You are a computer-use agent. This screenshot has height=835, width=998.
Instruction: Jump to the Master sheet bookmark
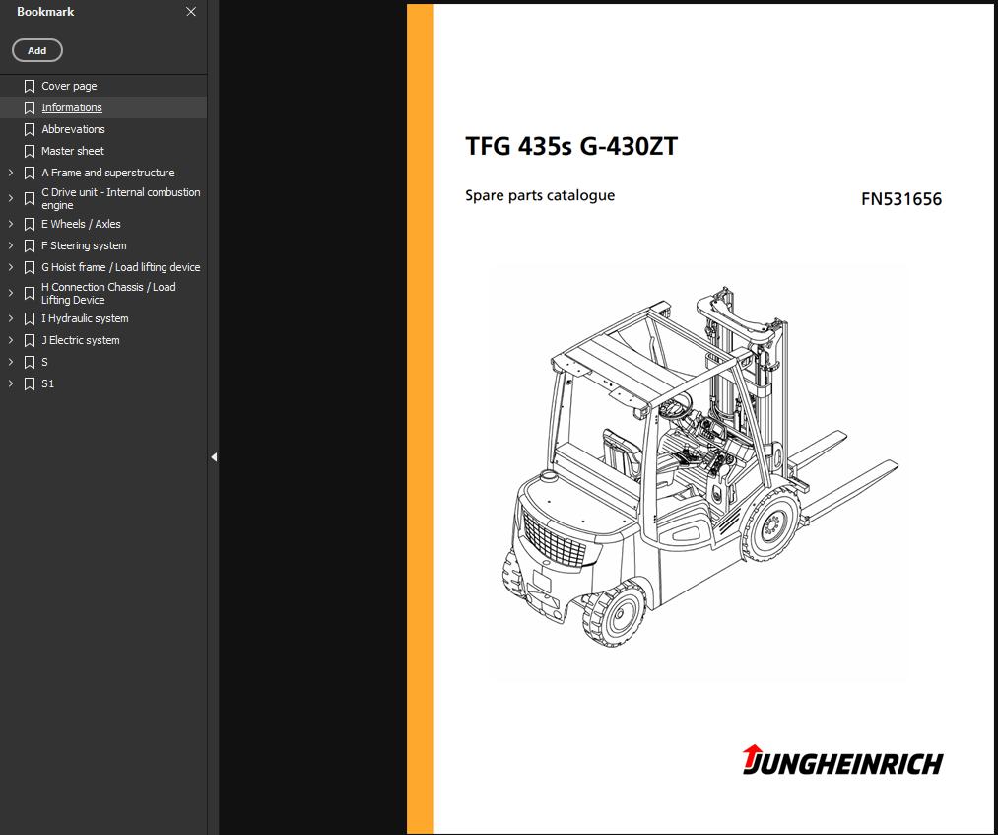[x=73, y=151]
